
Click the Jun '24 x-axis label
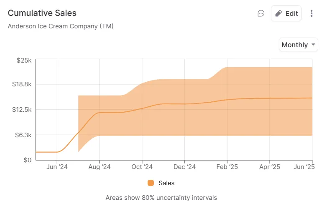point(57,167)
